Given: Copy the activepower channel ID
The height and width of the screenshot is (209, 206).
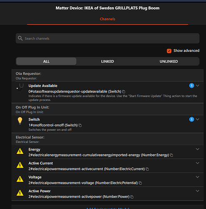Looking at the screenshot, I should [132, 197].
